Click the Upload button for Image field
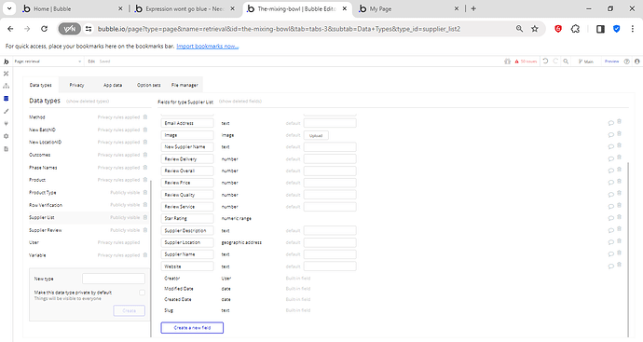Screen dimensions: 643x342 pyautogui.click(x=316, y=135)
